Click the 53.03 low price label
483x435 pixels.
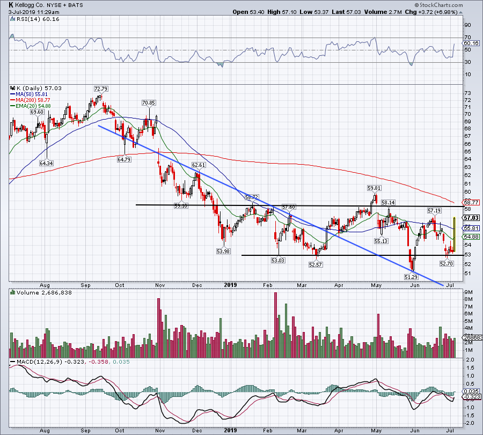click(x=278, y=261)
